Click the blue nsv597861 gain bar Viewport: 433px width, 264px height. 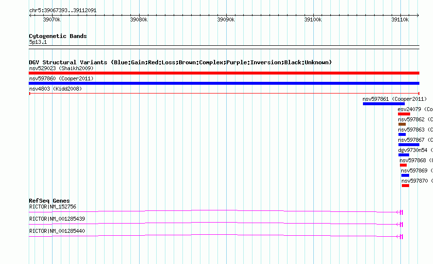(384, 104)
